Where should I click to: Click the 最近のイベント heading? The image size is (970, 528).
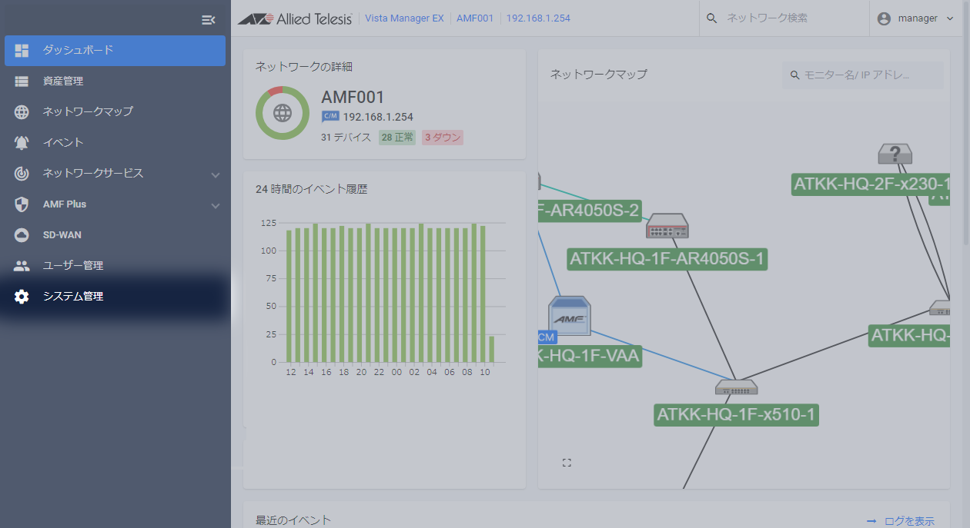click(293, 520)
